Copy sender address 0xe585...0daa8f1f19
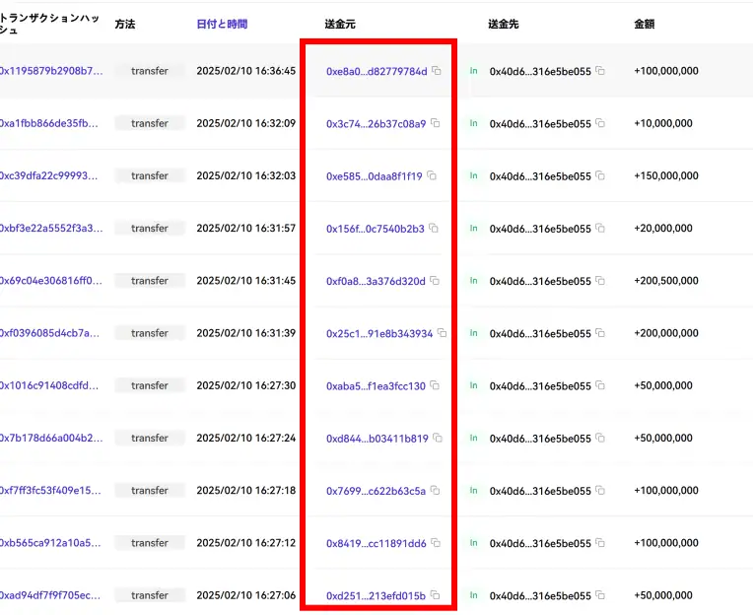Screen dimensions: 753x615 (432, 175)
